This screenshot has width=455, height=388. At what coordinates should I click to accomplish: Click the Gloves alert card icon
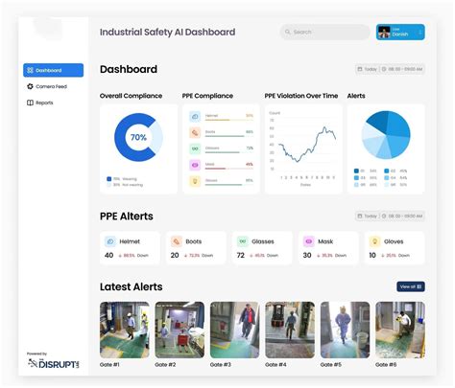pyautogui.click(x=374, y=241)
